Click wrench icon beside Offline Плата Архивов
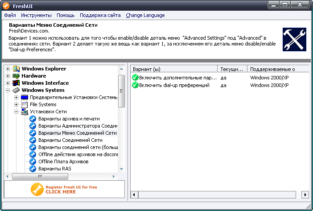 point(33,161)
